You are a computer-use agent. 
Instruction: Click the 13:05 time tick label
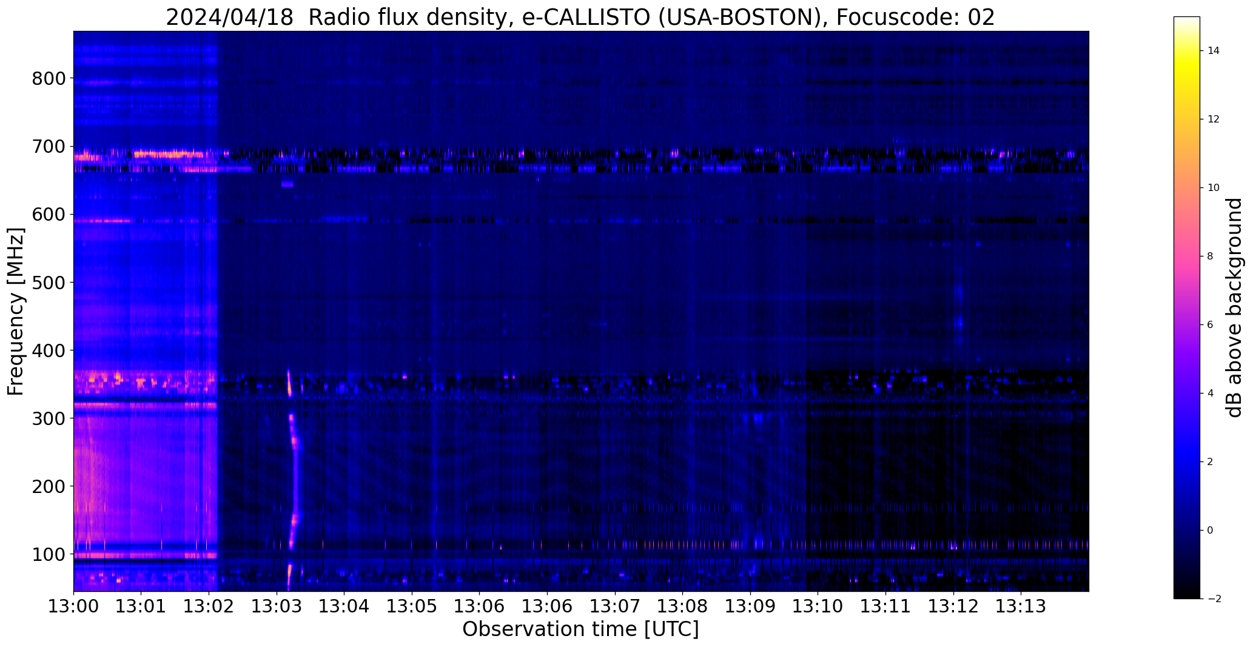click(412, 606)
